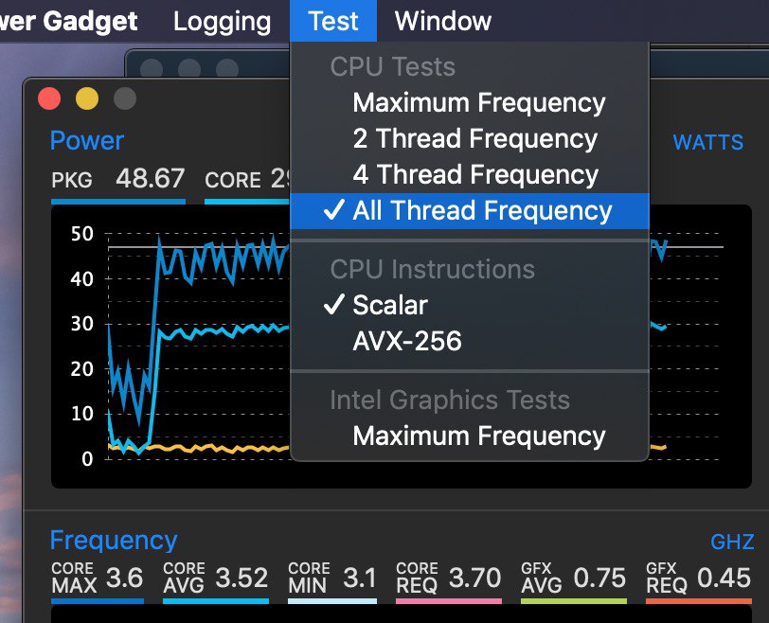Click the orange GFX REQ color bar
This screenshot has width=769, height=623.
(699, 601)
